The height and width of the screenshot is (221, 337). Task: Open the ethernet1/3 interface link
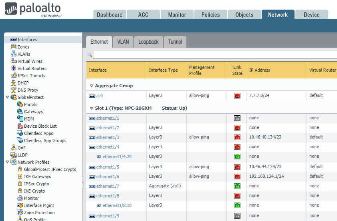[x=107, y=137]
